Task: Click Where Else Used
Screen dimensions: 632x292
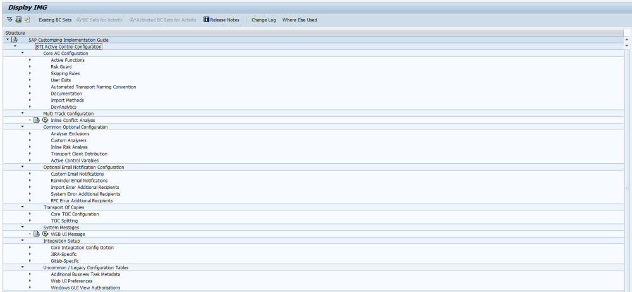Action: click(x=300, y=20)
